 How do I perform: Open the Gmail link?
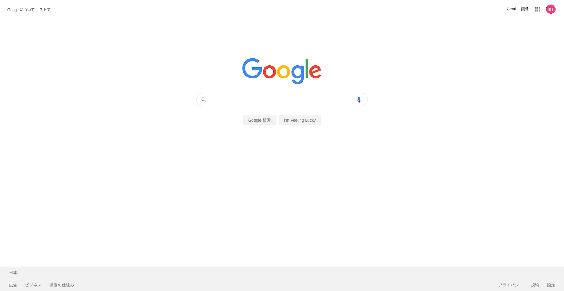click(511, 9)
